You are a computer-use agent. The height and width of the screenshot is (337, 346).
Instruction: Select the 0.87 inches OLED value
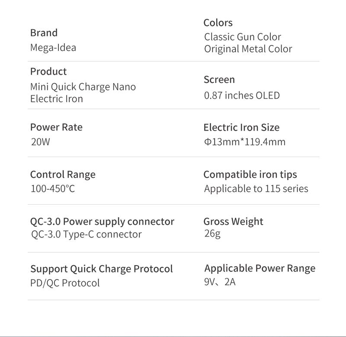(242, 96)
